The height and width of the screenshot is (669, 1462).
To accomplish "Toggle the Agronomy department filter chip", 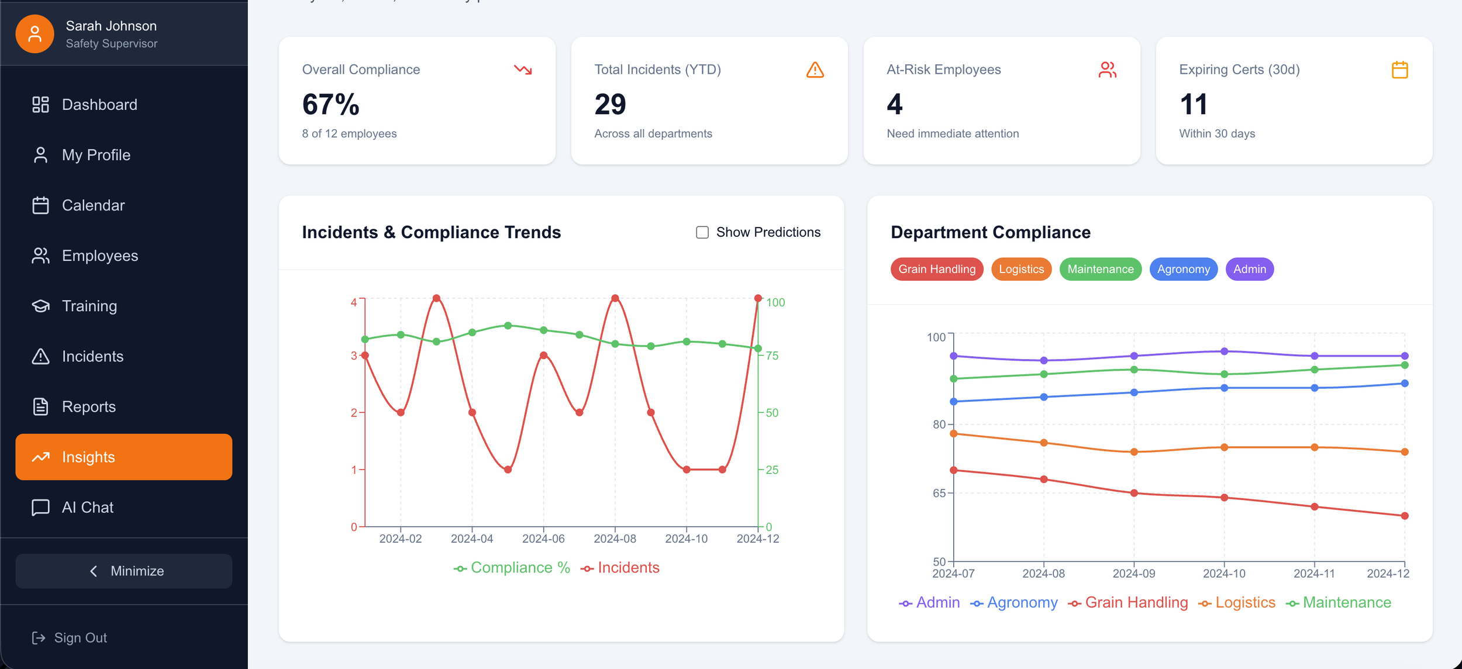I will click(x=1183, y=269).
